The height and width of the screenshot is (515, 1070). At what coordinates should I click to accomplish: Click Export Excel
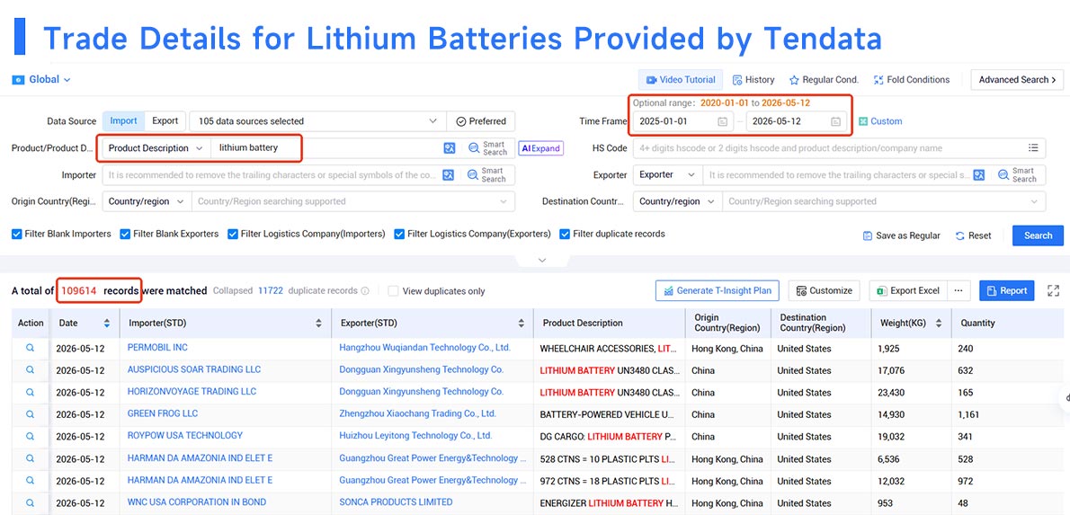click(x=907, y=290)
